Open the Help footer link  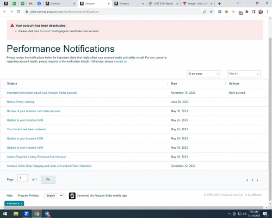tap(10, 196)
